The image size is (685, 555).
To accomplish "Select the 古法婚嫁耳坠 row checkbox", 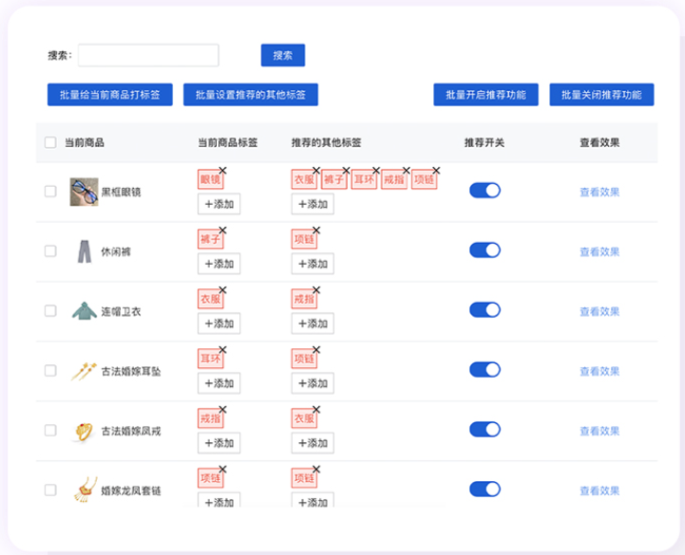I will coord(50,371).
